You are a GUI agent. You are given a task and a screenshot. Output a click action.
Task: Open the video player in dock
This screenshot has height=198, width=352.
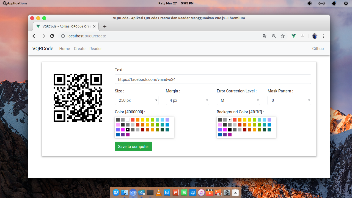pos(210,193)
